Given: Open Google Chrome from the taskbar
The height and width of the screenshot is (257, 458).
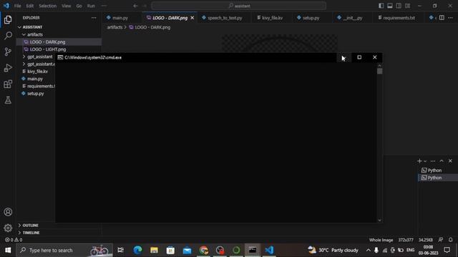Looking at the screenshot, I should coord(203,250).
